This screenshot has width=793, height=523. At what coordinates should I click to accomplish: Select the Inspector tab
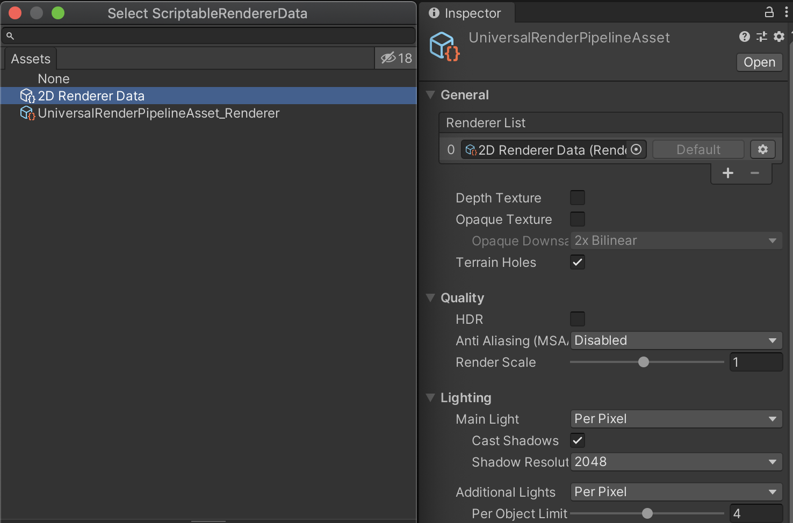point(466,13)
